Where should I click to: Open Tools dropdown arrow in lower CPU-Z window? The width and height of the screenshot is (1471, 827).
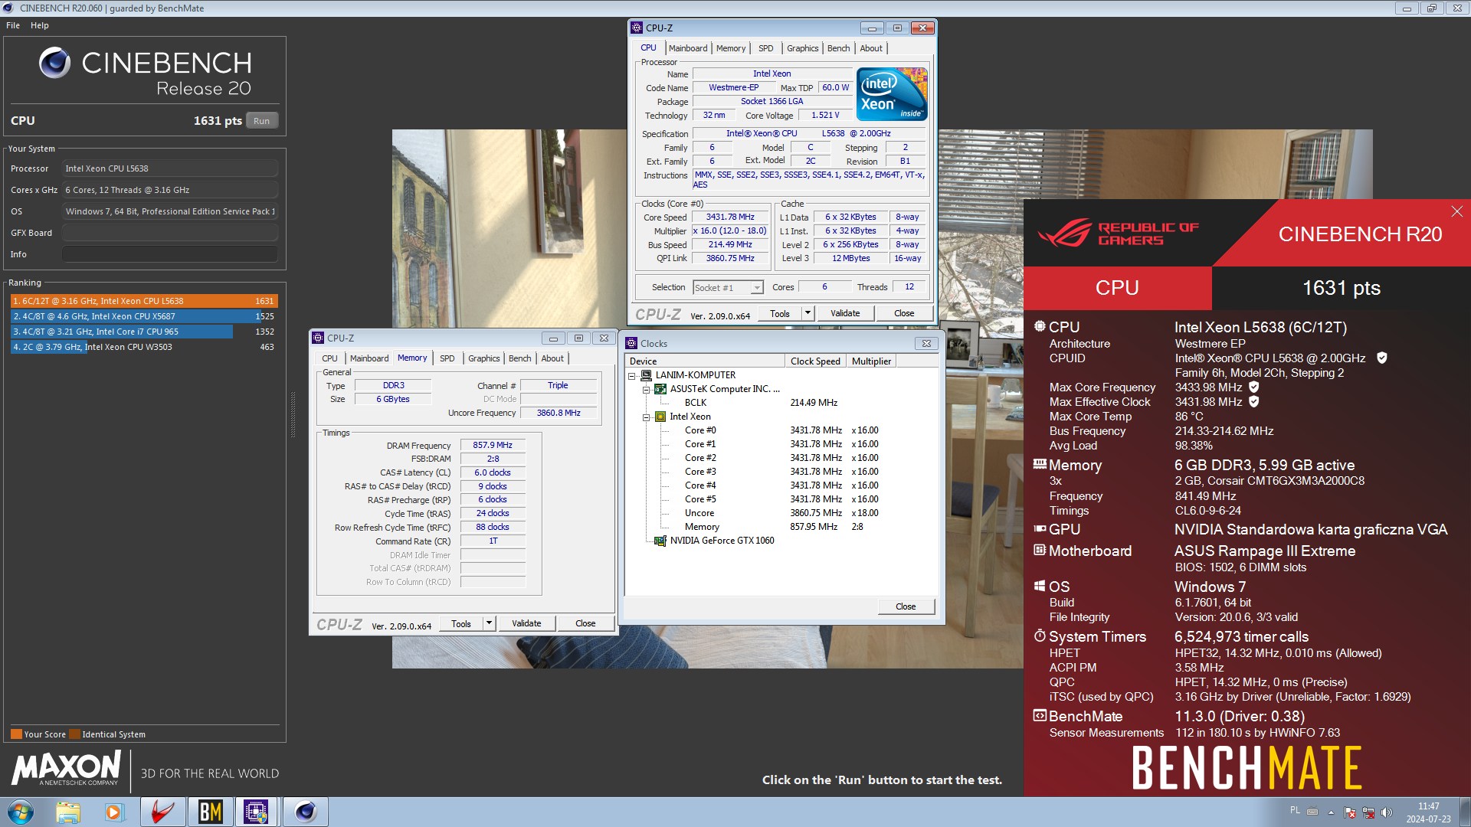tap(488, 623)
